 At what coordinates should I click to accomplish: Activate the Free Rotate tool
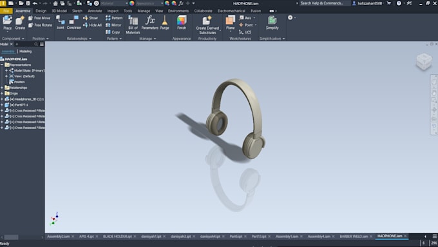click(x=40, y=25)
